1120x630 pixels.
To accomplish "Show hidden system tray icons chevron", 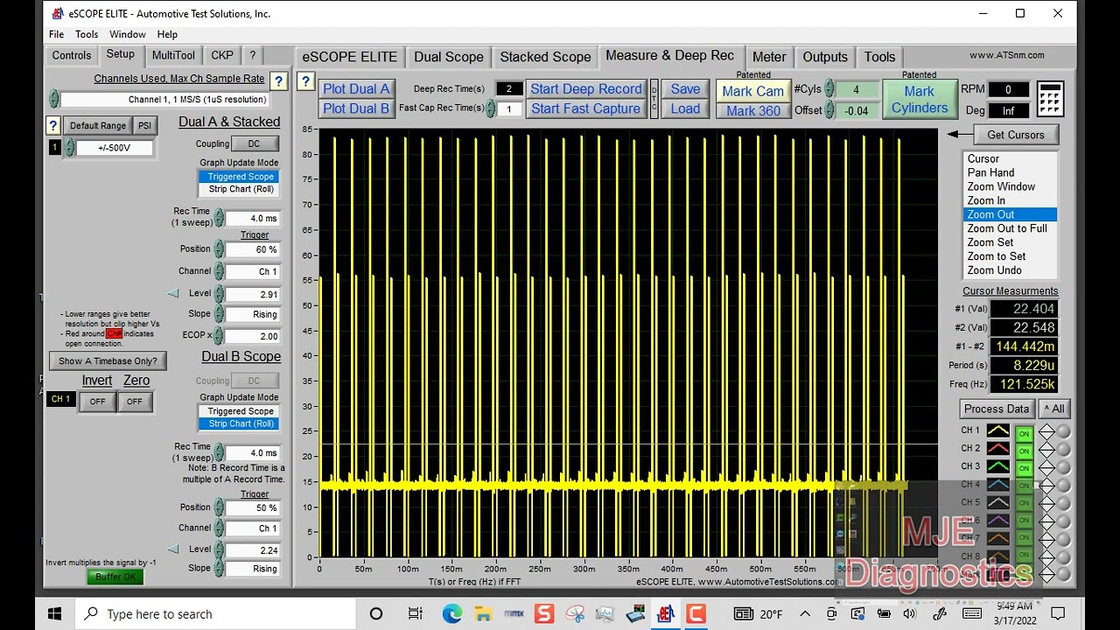I will (806, 614).
